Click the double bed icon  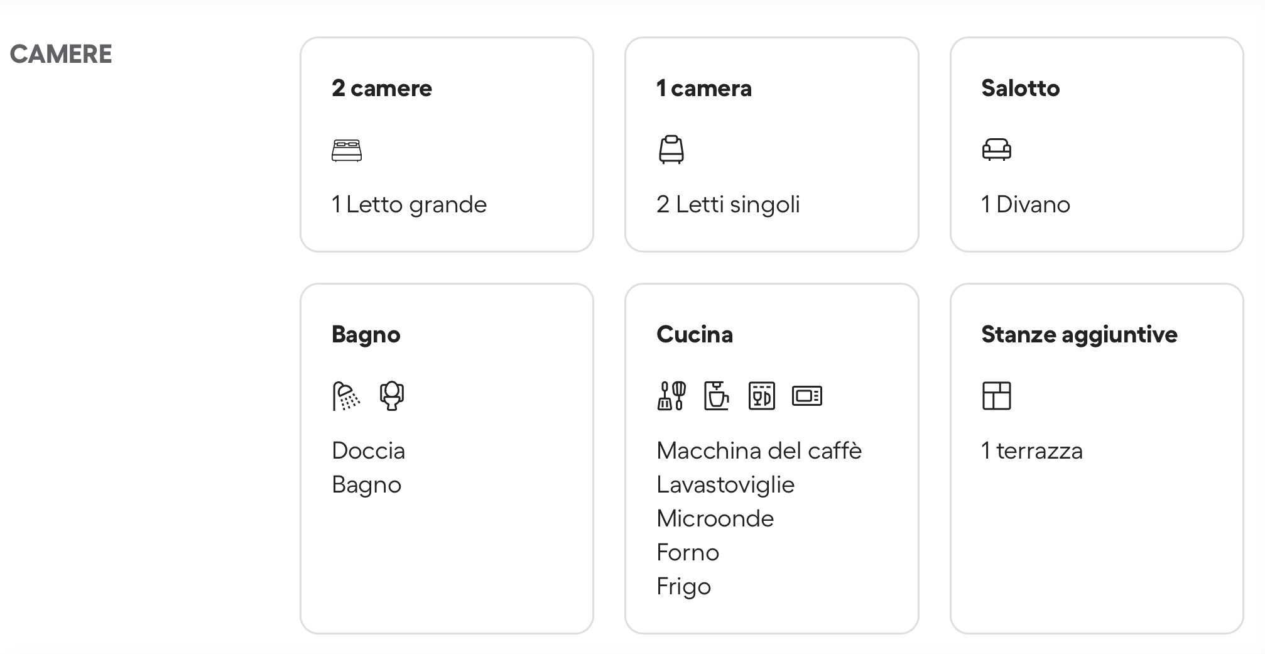point(347,151)
